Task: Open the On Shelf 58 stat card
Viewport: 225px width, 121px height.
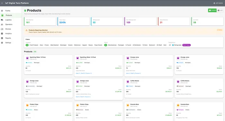Action: pyautogui.click(x=207, y=21)
